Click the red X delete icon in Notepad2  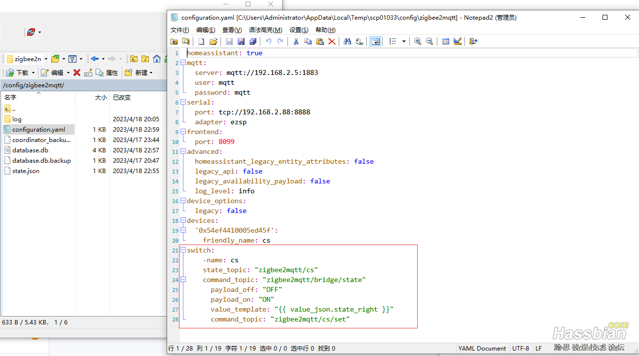click(x=332, y=41)
